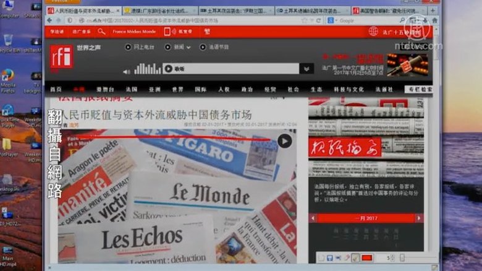Image resolution: width=482 pixels, height=271 pixels.
Task: Click the speaker volume icon in player
Action: 128,69
